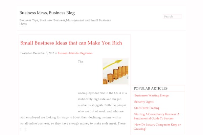Click the 'still employed are looking' excerpt line
This screenshot has width=203, height=135.
[71, 117]
